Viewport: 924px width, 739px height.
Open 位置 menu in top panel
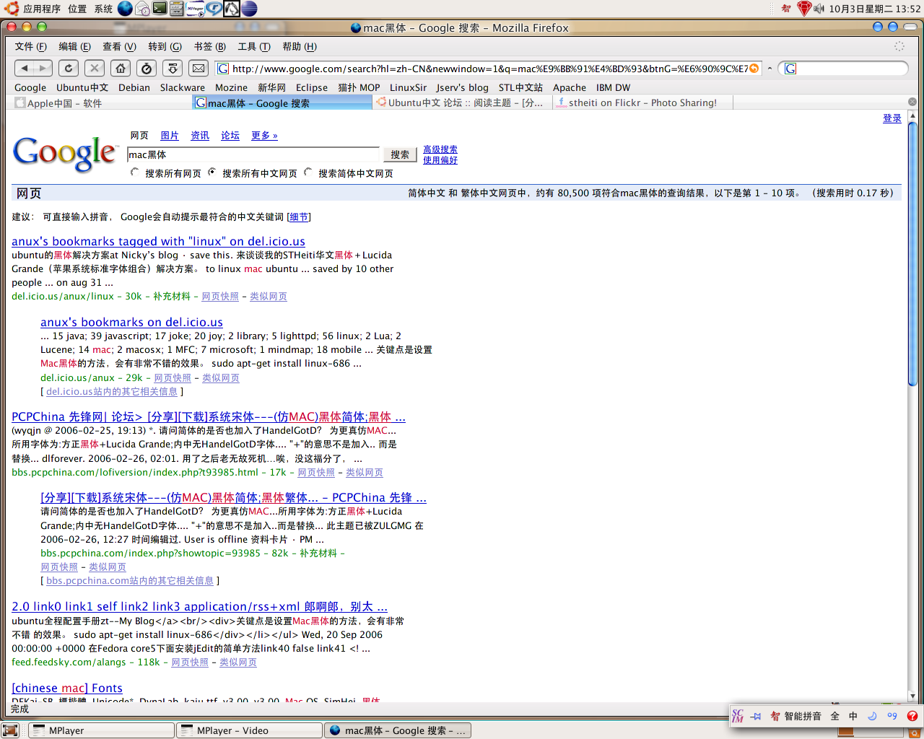pyautogui.click(x=77, y=9)
